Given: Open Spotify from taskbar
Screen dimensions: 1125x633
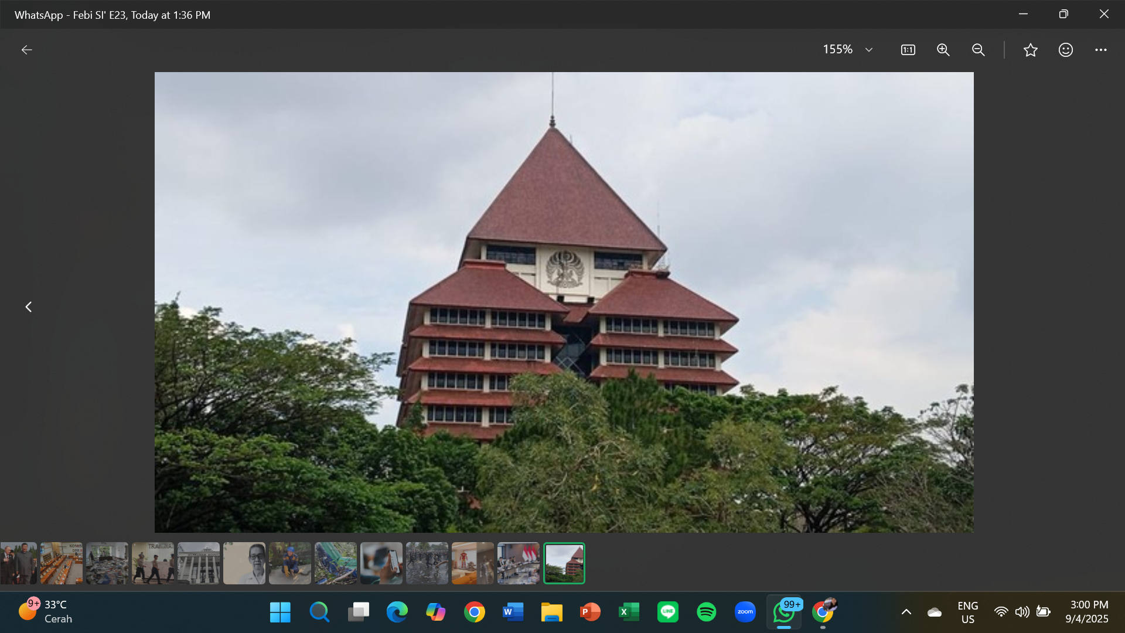Looking at the screenshot, I should 706,612.
